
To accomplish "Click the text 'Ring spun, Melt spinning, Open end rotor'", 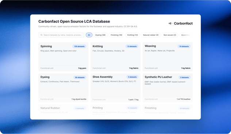I will coord(58,51).
